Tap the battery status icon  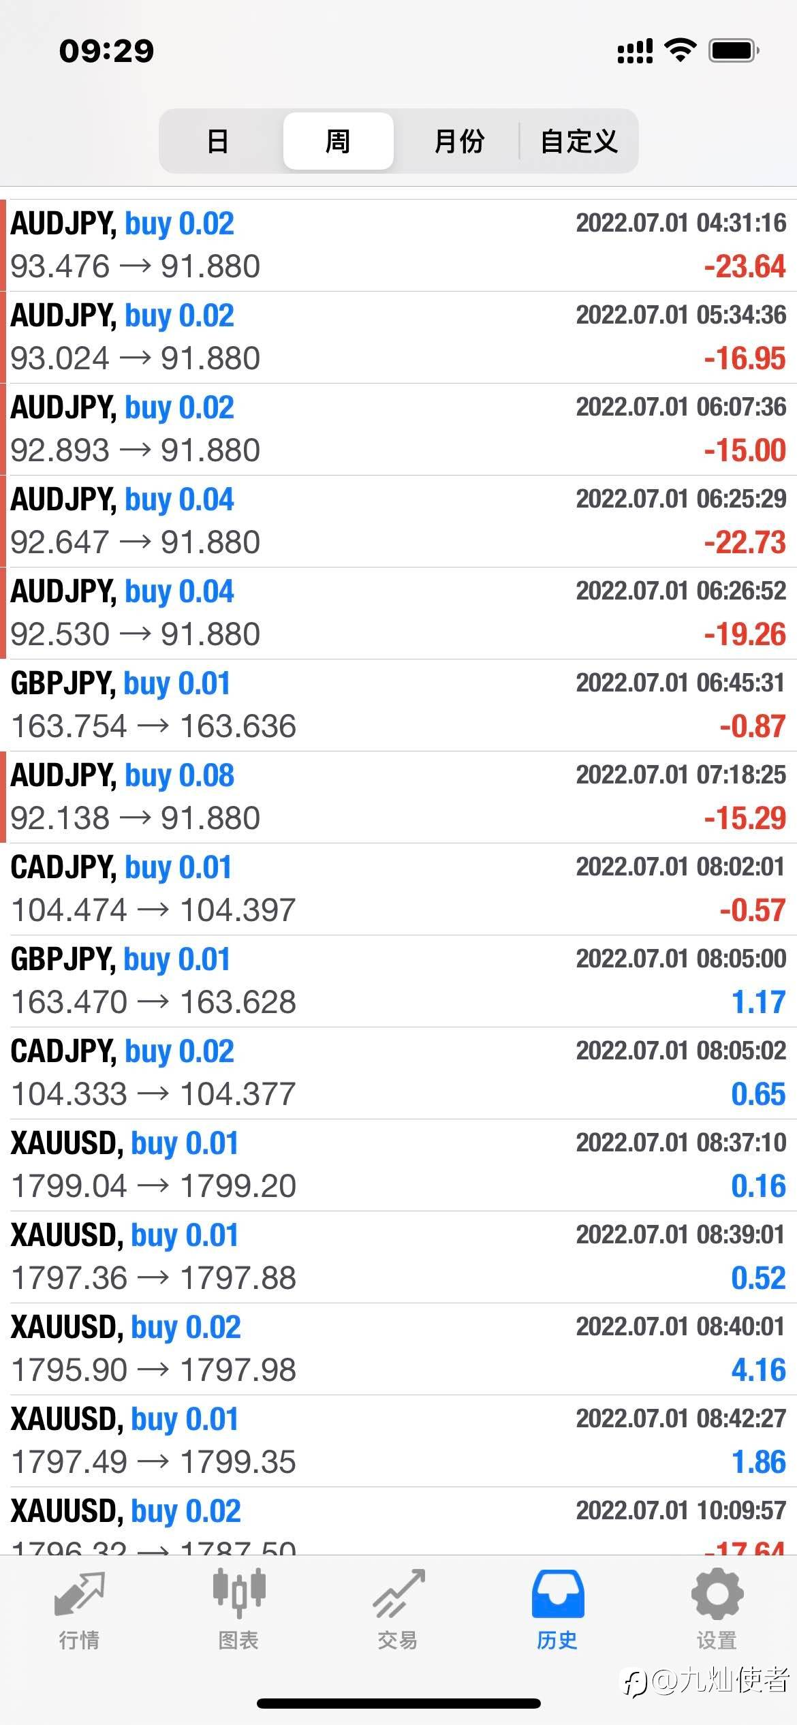click(x=734, y=50)
